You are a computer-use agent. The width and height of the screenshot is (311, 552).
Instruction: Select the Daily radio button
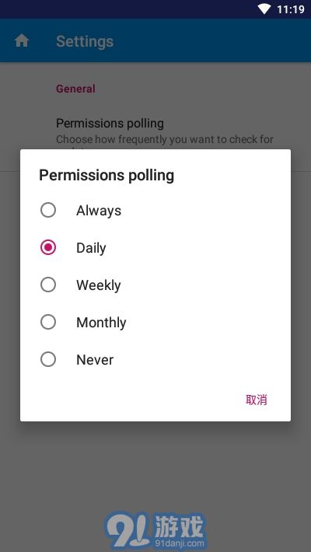click(48, 248)
